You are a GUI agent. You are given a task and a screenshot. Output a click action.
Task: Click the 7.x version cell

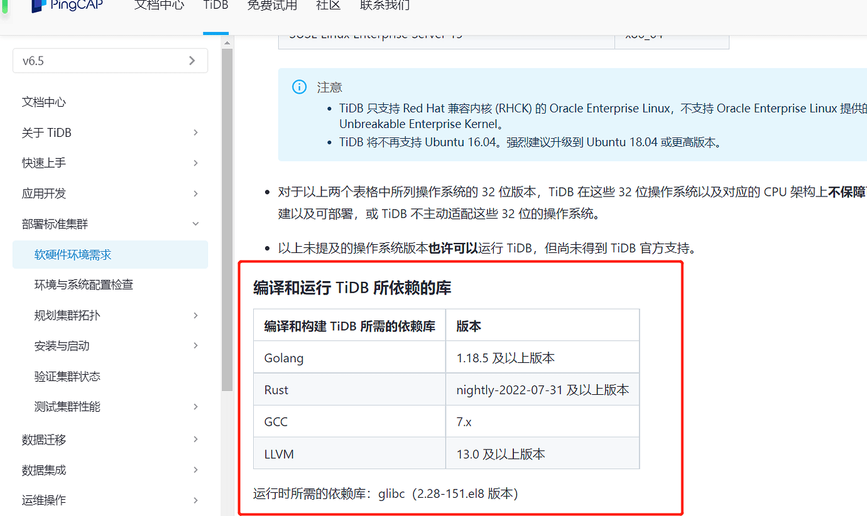pos(543,422)
